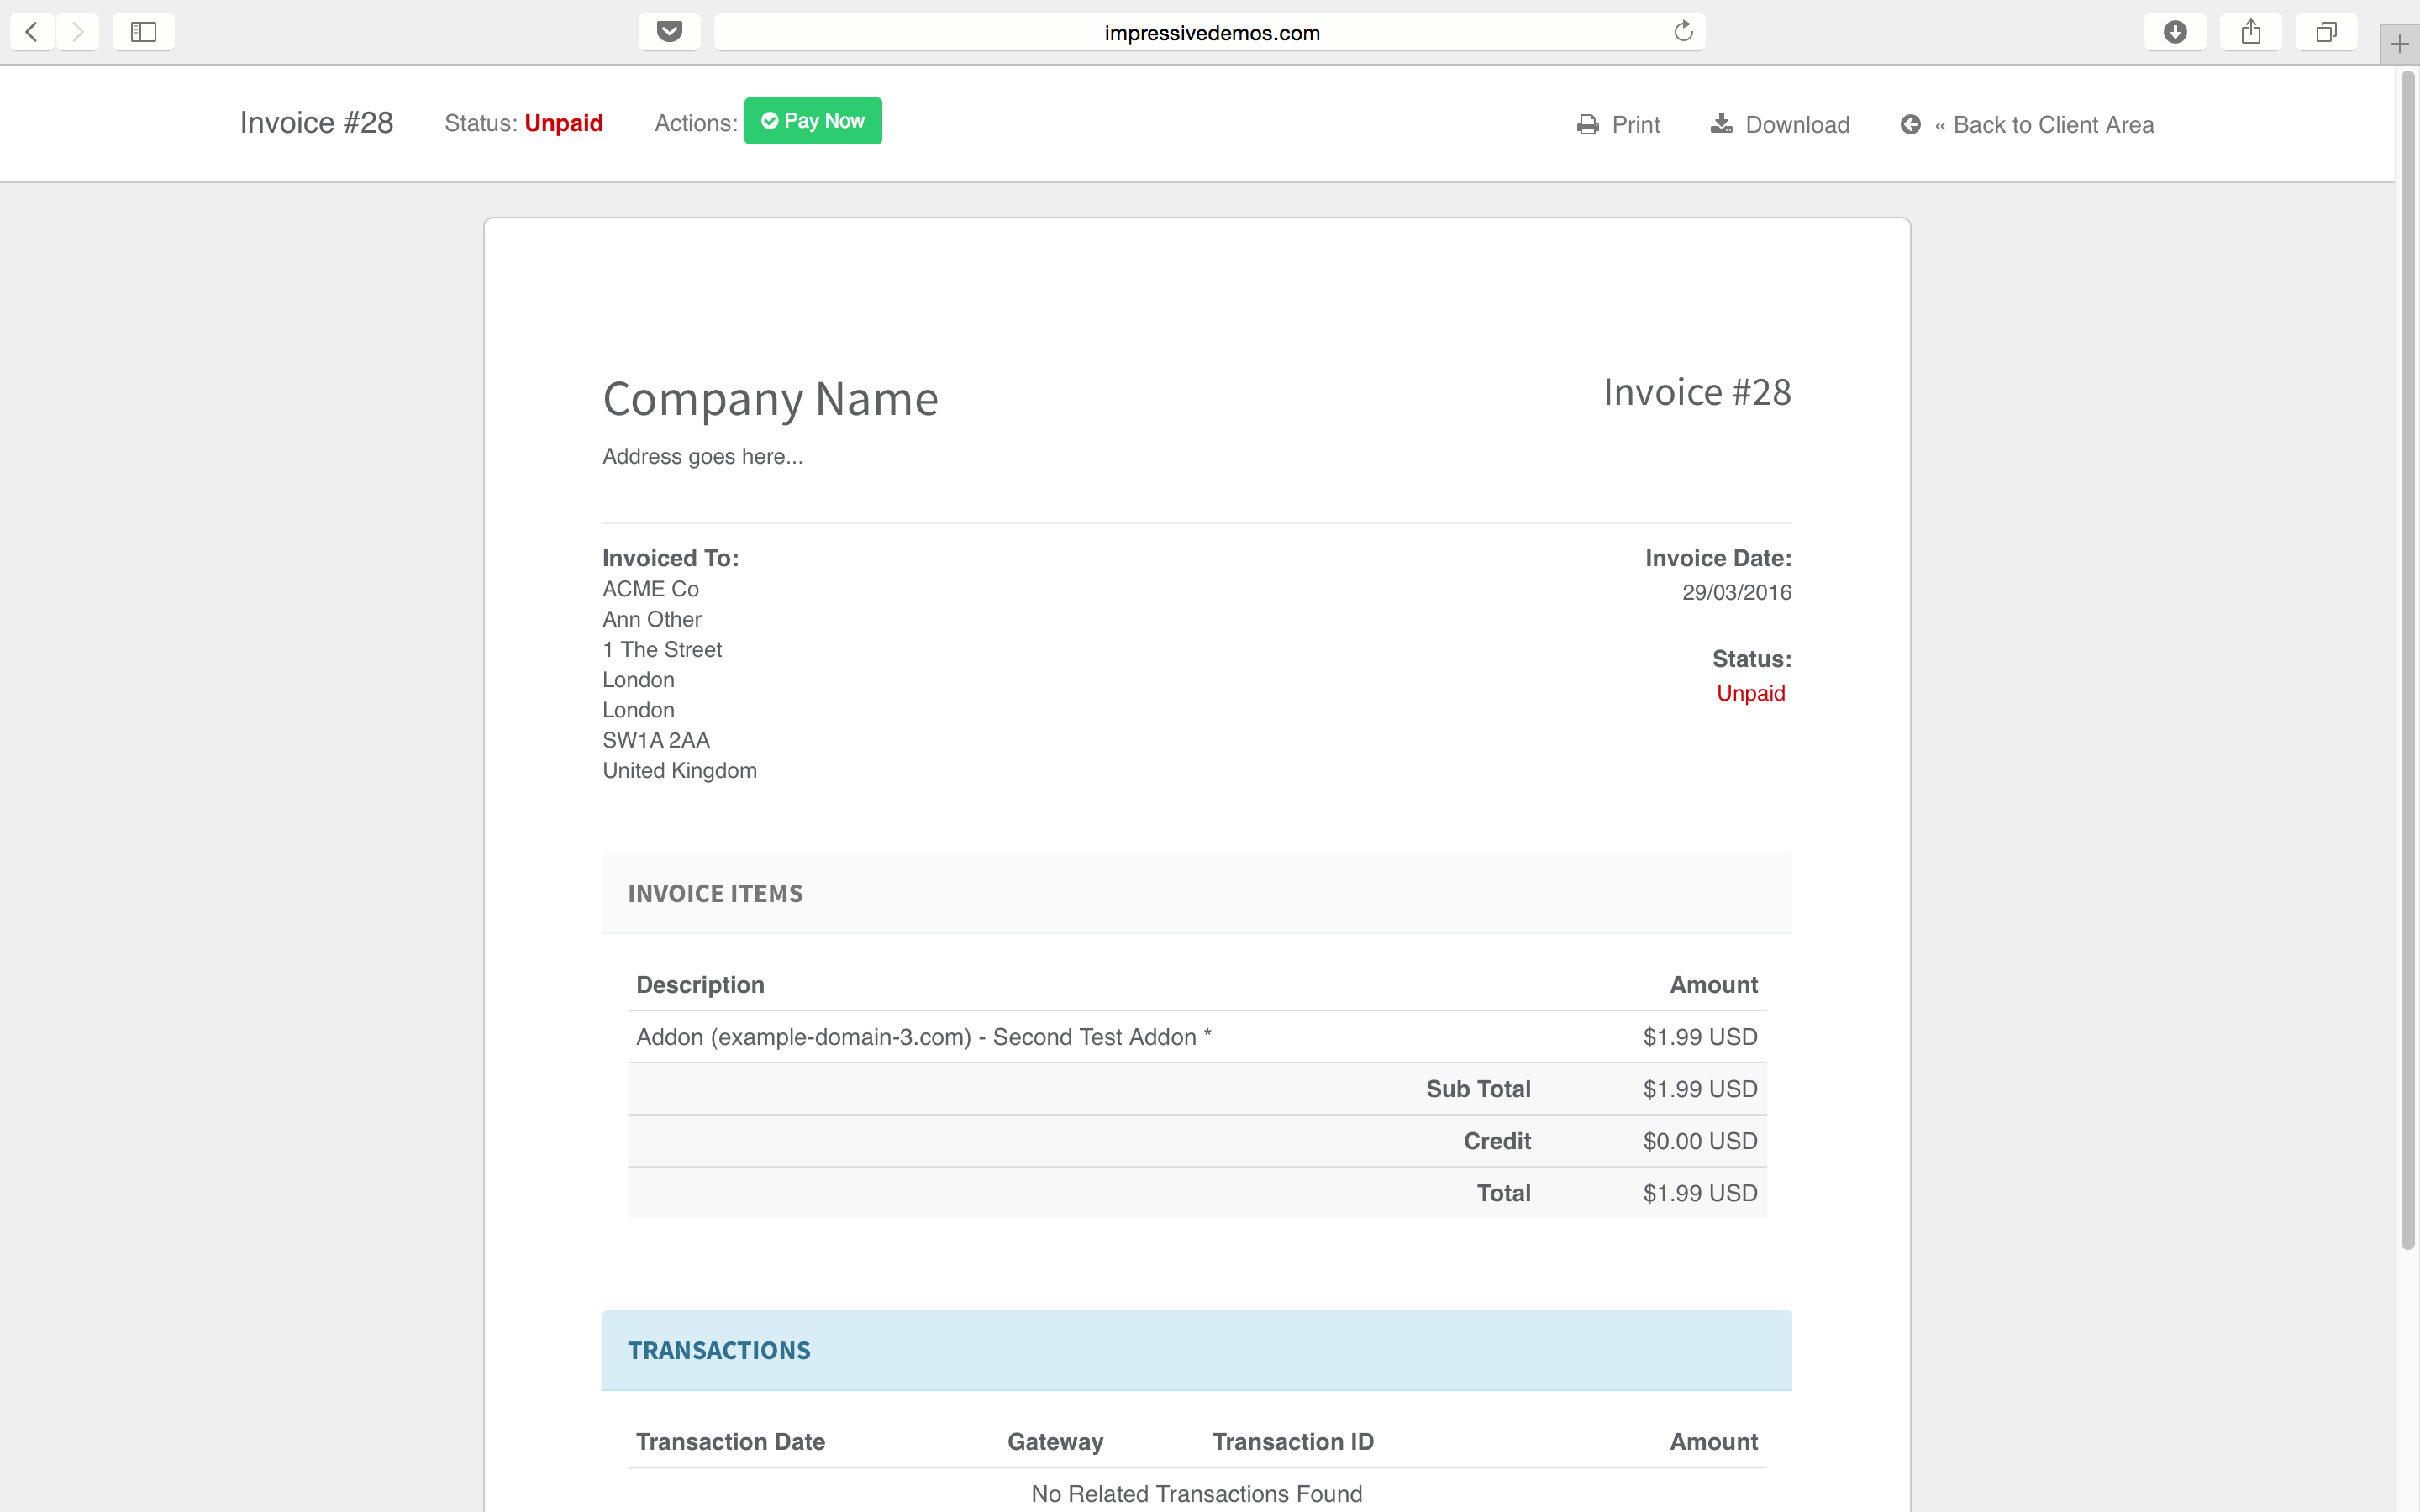Select the invoice line Addon Second Test Addon
The image size is (2420, 1512).
tap(922, 1037)
